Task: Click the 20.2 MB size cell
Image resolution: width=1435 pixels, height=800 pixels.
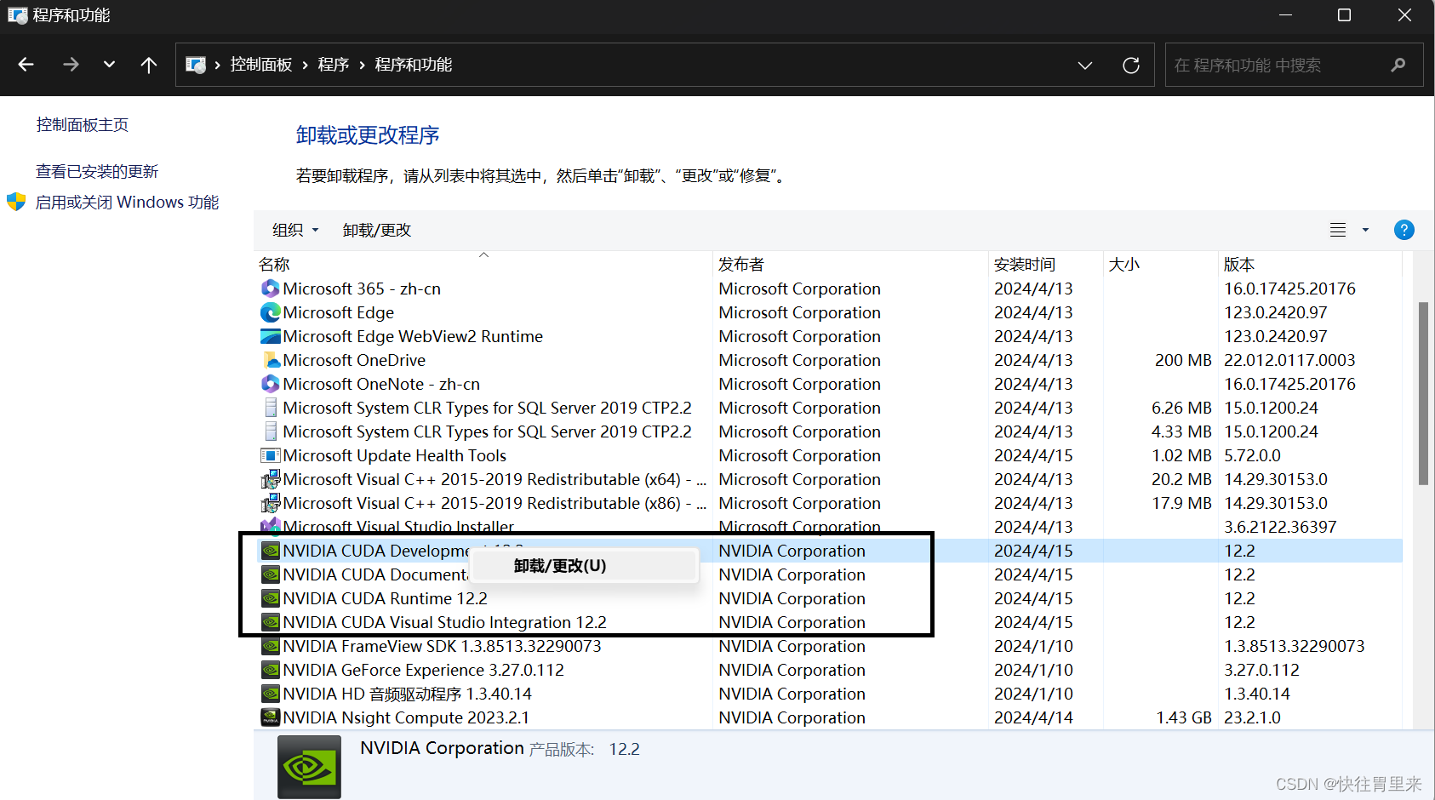Action: [x=1181, y=479]
